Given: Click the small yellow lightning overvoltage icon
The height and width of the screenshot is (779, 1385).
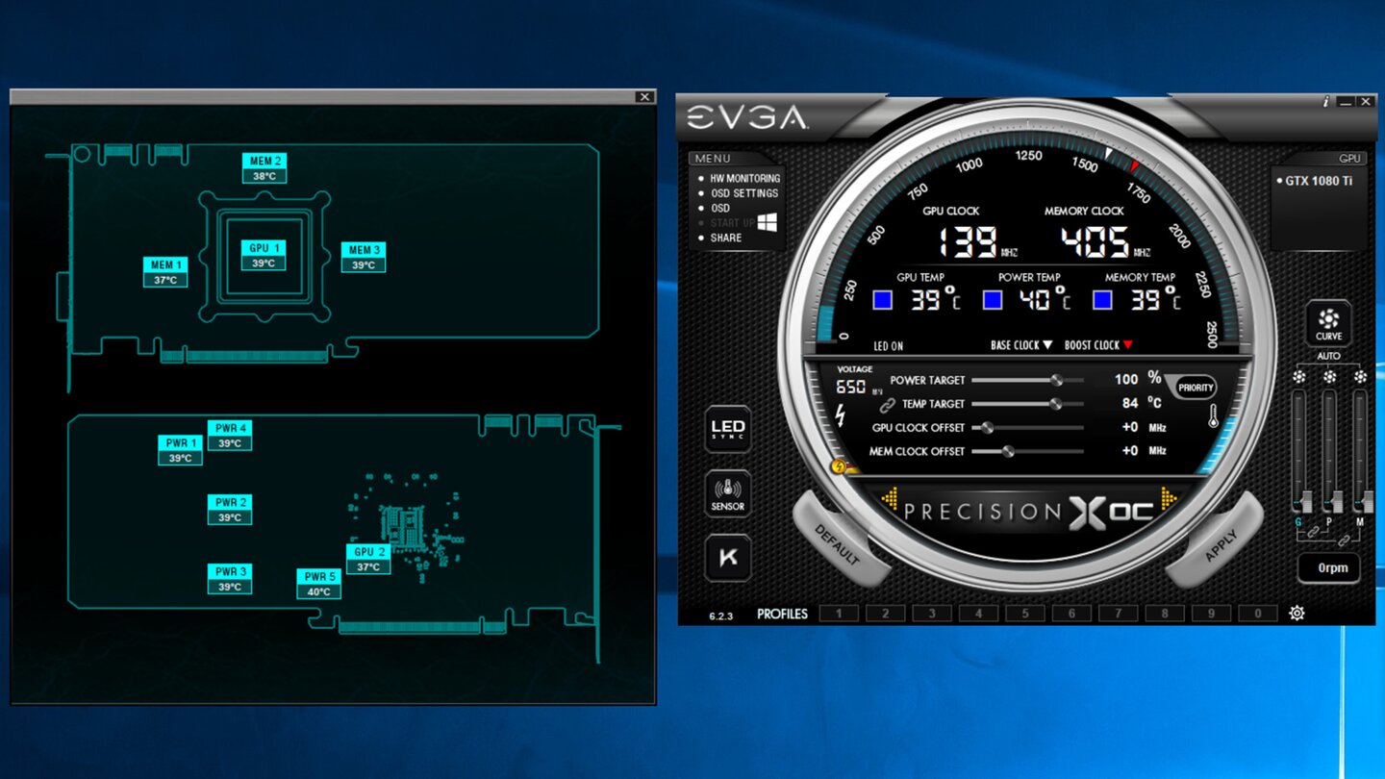Looking at the screenshot, I should 839,467.
